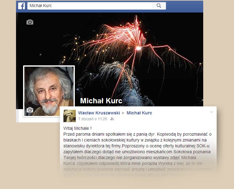
Task: Open Michał Kurc's profile picture
Action: point(49,91)
